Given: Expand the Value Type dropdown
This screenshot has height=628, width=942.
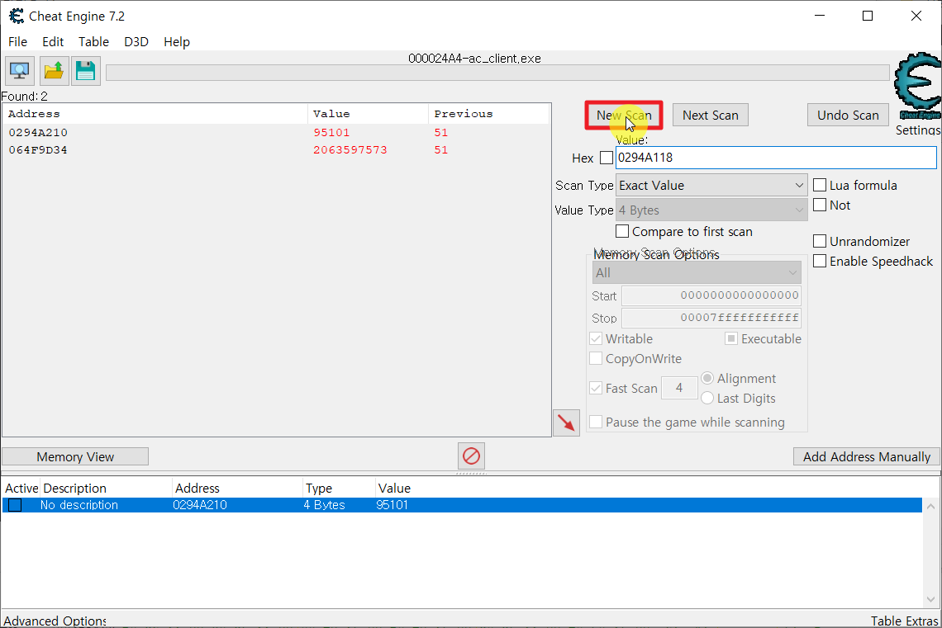Looking at the screenshot, I should point(711,210).
